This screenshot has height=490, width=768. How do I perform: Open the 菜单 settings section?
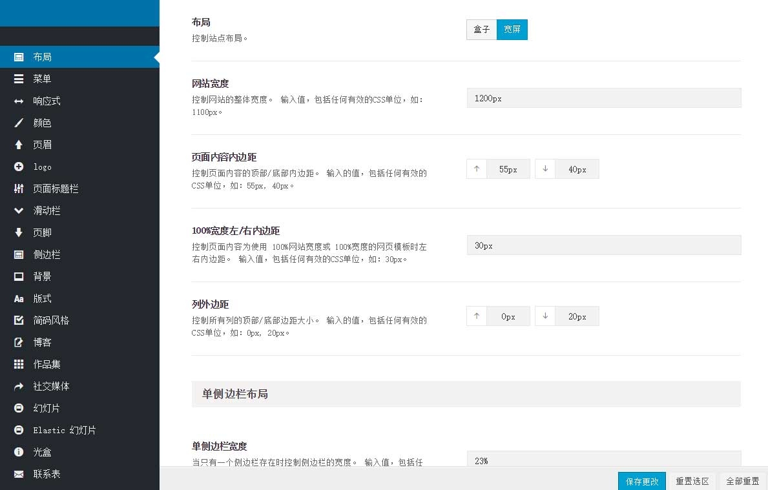coord(42,79)
